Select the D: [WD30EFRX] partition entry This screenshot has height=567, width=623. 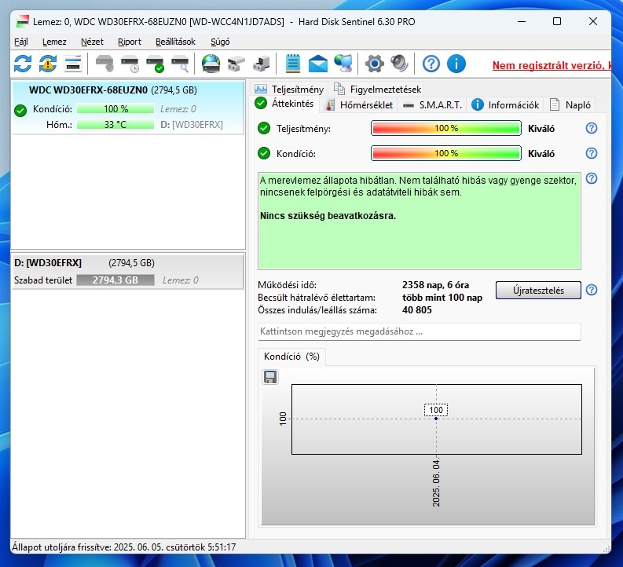pyautogui.click(x=128, y=272)
